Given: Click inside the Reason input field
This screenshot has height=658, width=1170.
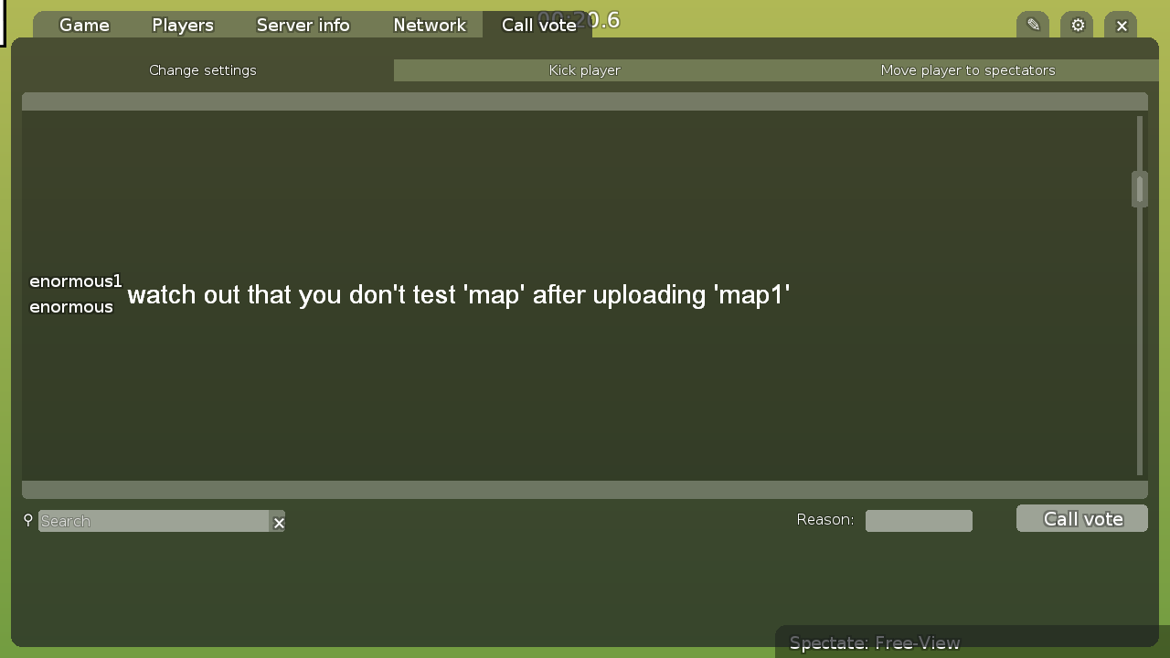Looking at the screenshot, I should [x=918, y=520].
